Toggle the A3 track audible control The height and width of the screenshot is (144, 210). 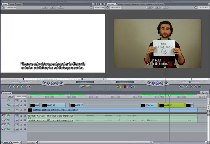click(8, 125)
